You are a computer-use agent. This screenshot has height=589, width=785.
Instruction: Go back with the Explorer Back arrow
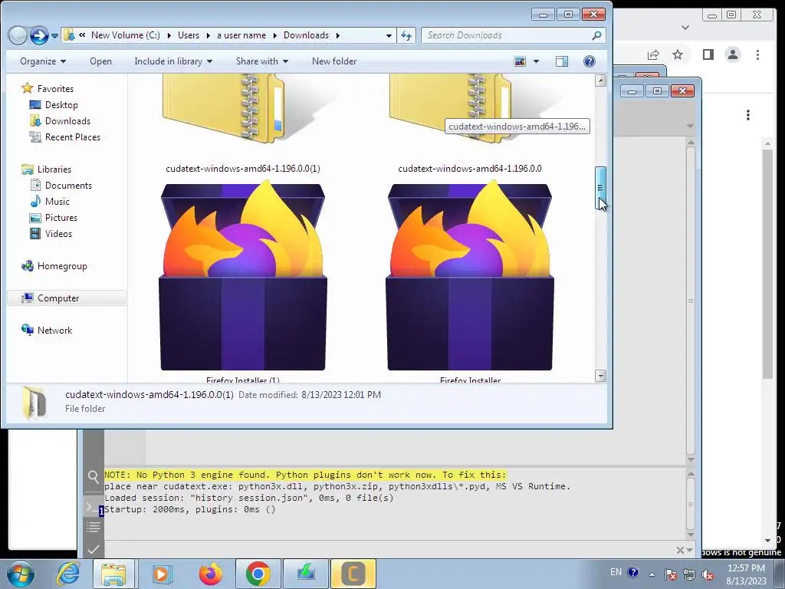[18, 35]
